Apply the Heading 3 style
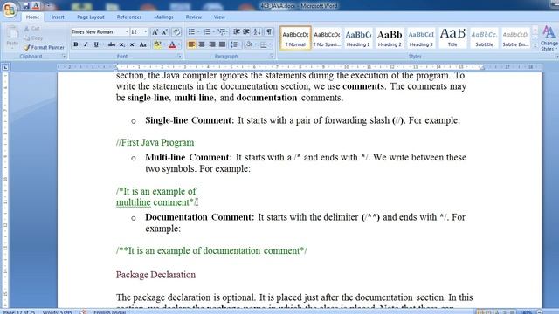Viewport: 559px width, 314px height. pyautogui.click(x=421, y=38)
